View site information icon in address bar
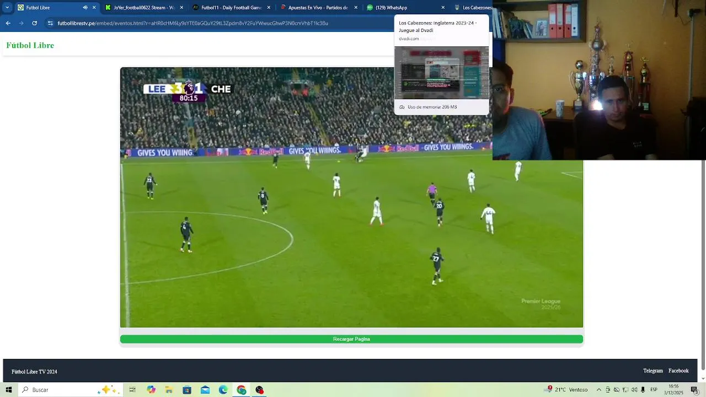706x397 pixels. point(50,23)
